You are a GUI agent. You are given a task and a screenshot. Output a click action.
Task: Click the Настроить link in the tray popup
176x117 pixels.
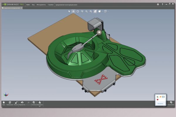pyautogui.click(x=160, y=104)
